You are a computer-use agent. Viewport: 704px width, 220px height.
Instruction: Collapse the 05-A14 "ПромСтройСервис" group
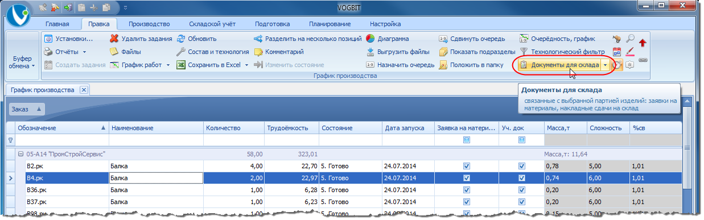tap(20, 154)
